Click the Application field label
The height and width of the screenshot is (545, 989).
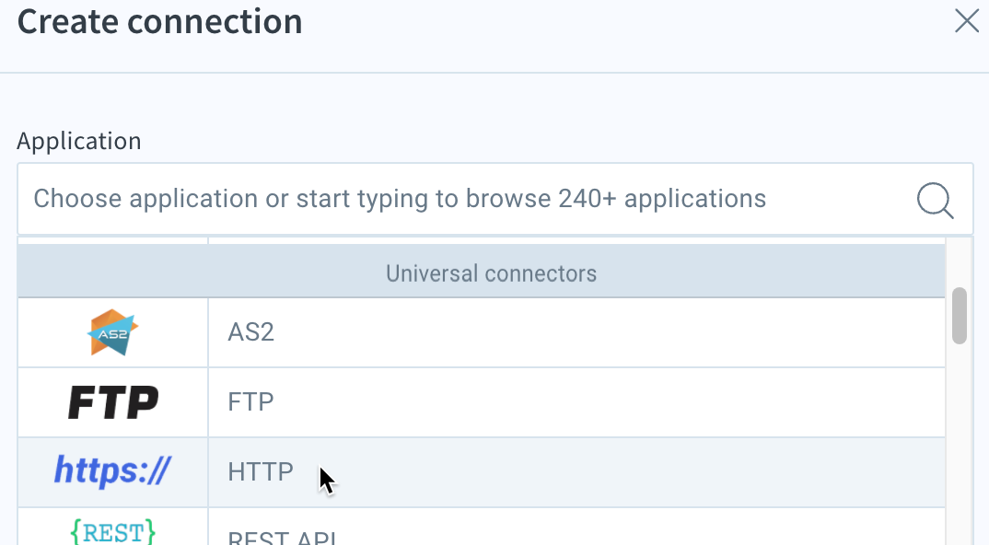coord(79,141)
